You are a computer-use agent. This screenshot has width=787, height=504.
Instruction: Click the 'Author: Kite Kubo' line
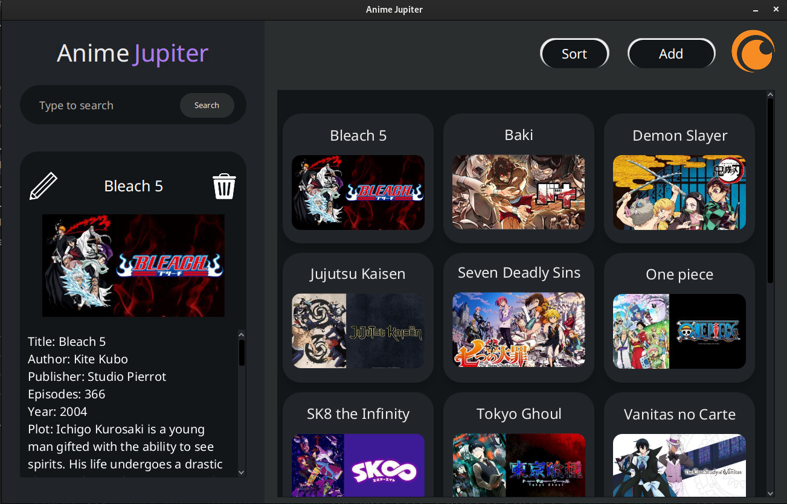point(78,359)
